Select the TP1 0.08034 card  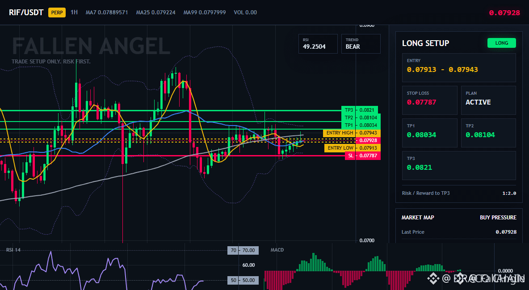tap(429, 133)
